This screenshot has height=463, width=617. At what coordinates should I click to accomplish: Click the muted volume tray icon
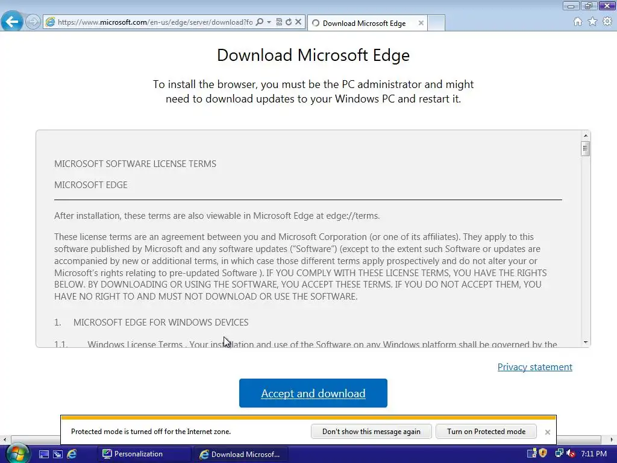(571, 453)
